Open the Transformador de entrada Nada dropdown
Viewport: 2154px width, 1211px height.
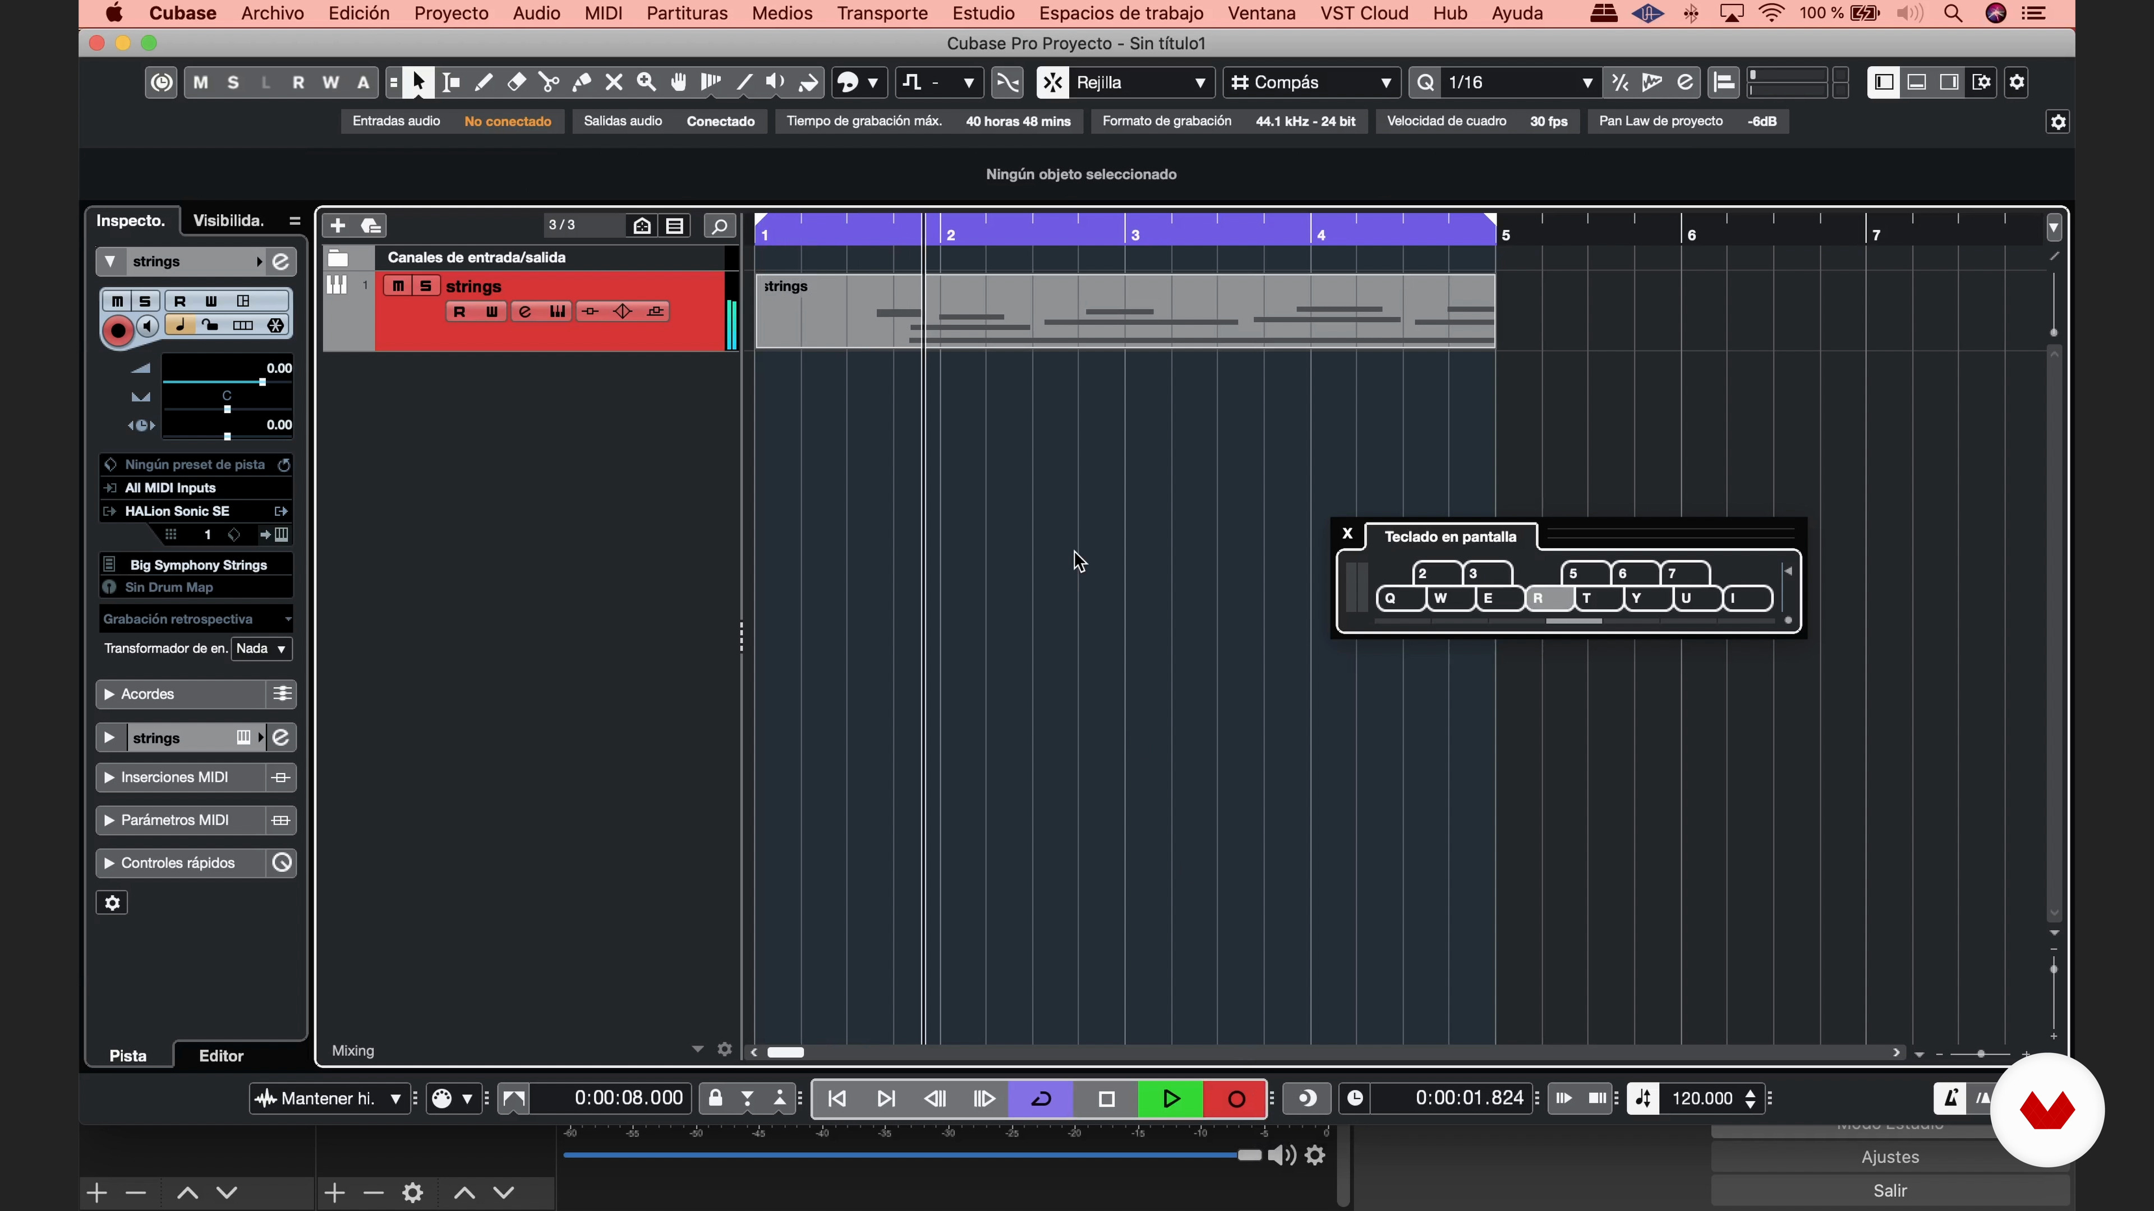coord(261,649)
